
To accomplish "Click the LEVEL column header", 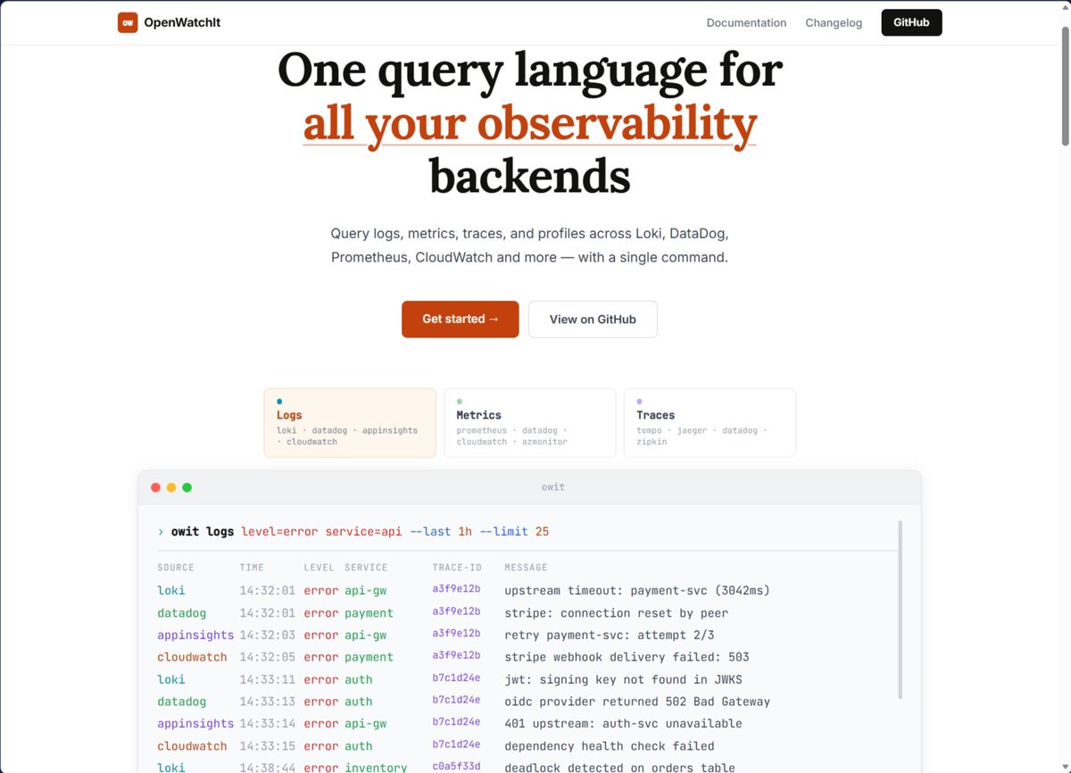I will pyautogui.click(x=319, y=568).
